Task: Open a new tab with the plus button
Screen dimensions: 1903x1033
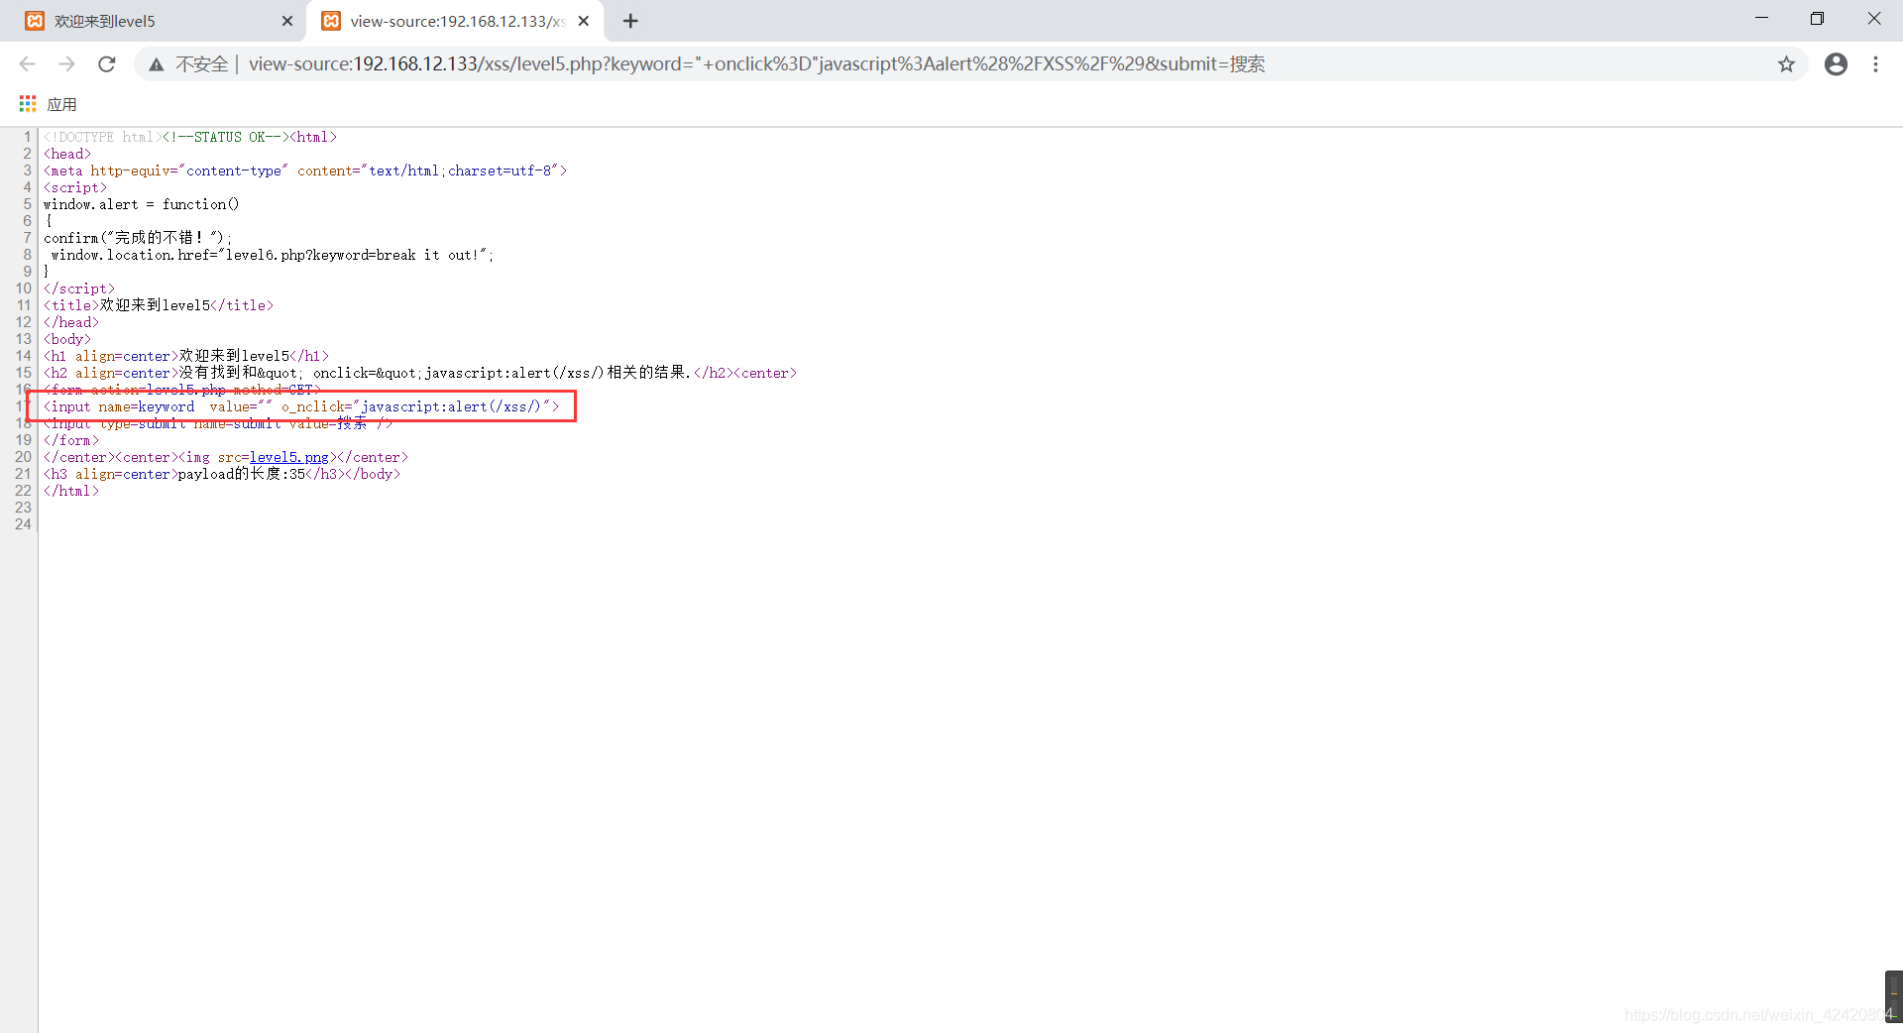Action: (630, 21)
